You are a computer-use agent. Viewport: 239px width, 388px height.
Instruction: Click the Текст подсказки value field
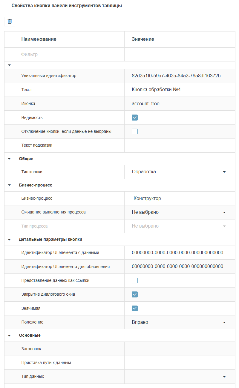179,145
